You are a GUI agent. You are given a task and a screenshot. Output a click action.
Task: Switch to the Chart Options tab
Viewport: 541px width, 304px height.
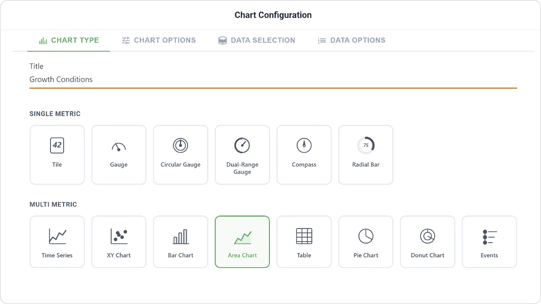click(159, 40)
